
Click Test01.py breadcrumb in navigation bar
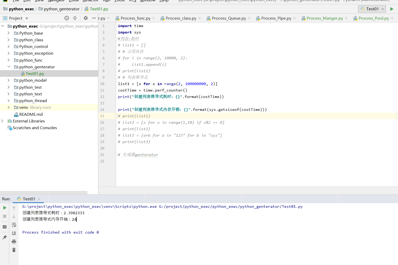tap(99, 9)
